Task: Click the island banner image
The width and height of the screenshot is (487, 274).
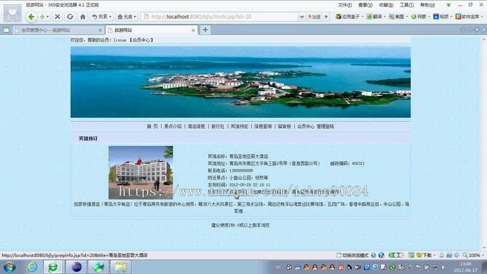Action: coord(240,82)
